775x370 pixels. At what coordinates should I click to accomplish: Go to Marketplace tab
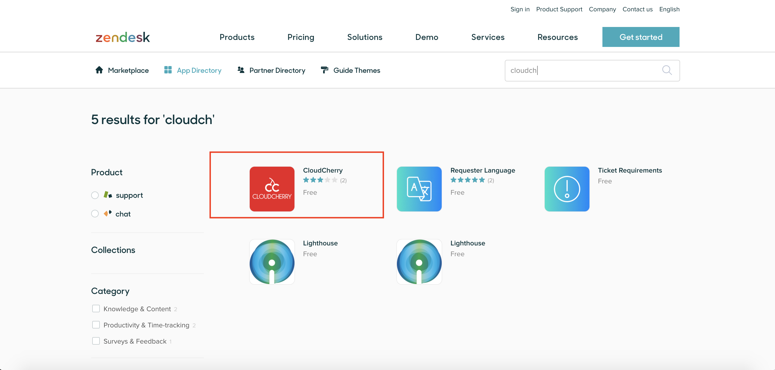click(122, 70)
